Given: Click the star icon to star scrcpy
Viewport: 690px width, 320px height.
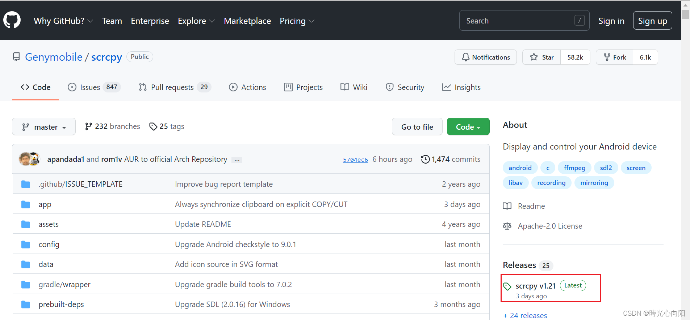Looking at the screenshot, I should [x=534, y=57].
